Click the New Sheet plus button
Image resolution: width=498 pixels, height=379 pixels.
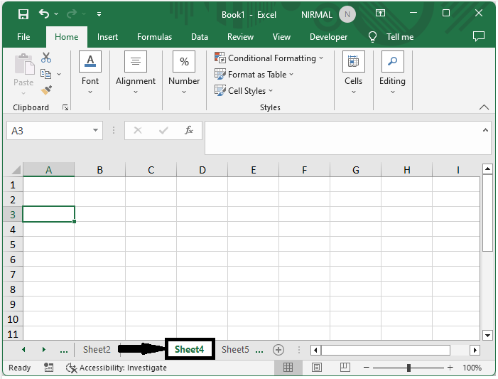pyautogui.click(x=278, y=350)
